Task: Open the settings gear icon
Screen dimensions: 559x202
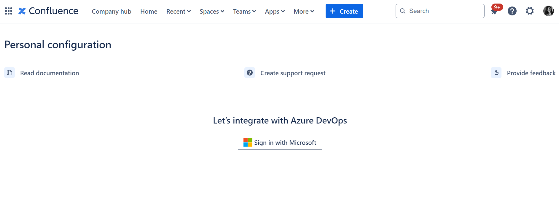Action: coord(530,11)
